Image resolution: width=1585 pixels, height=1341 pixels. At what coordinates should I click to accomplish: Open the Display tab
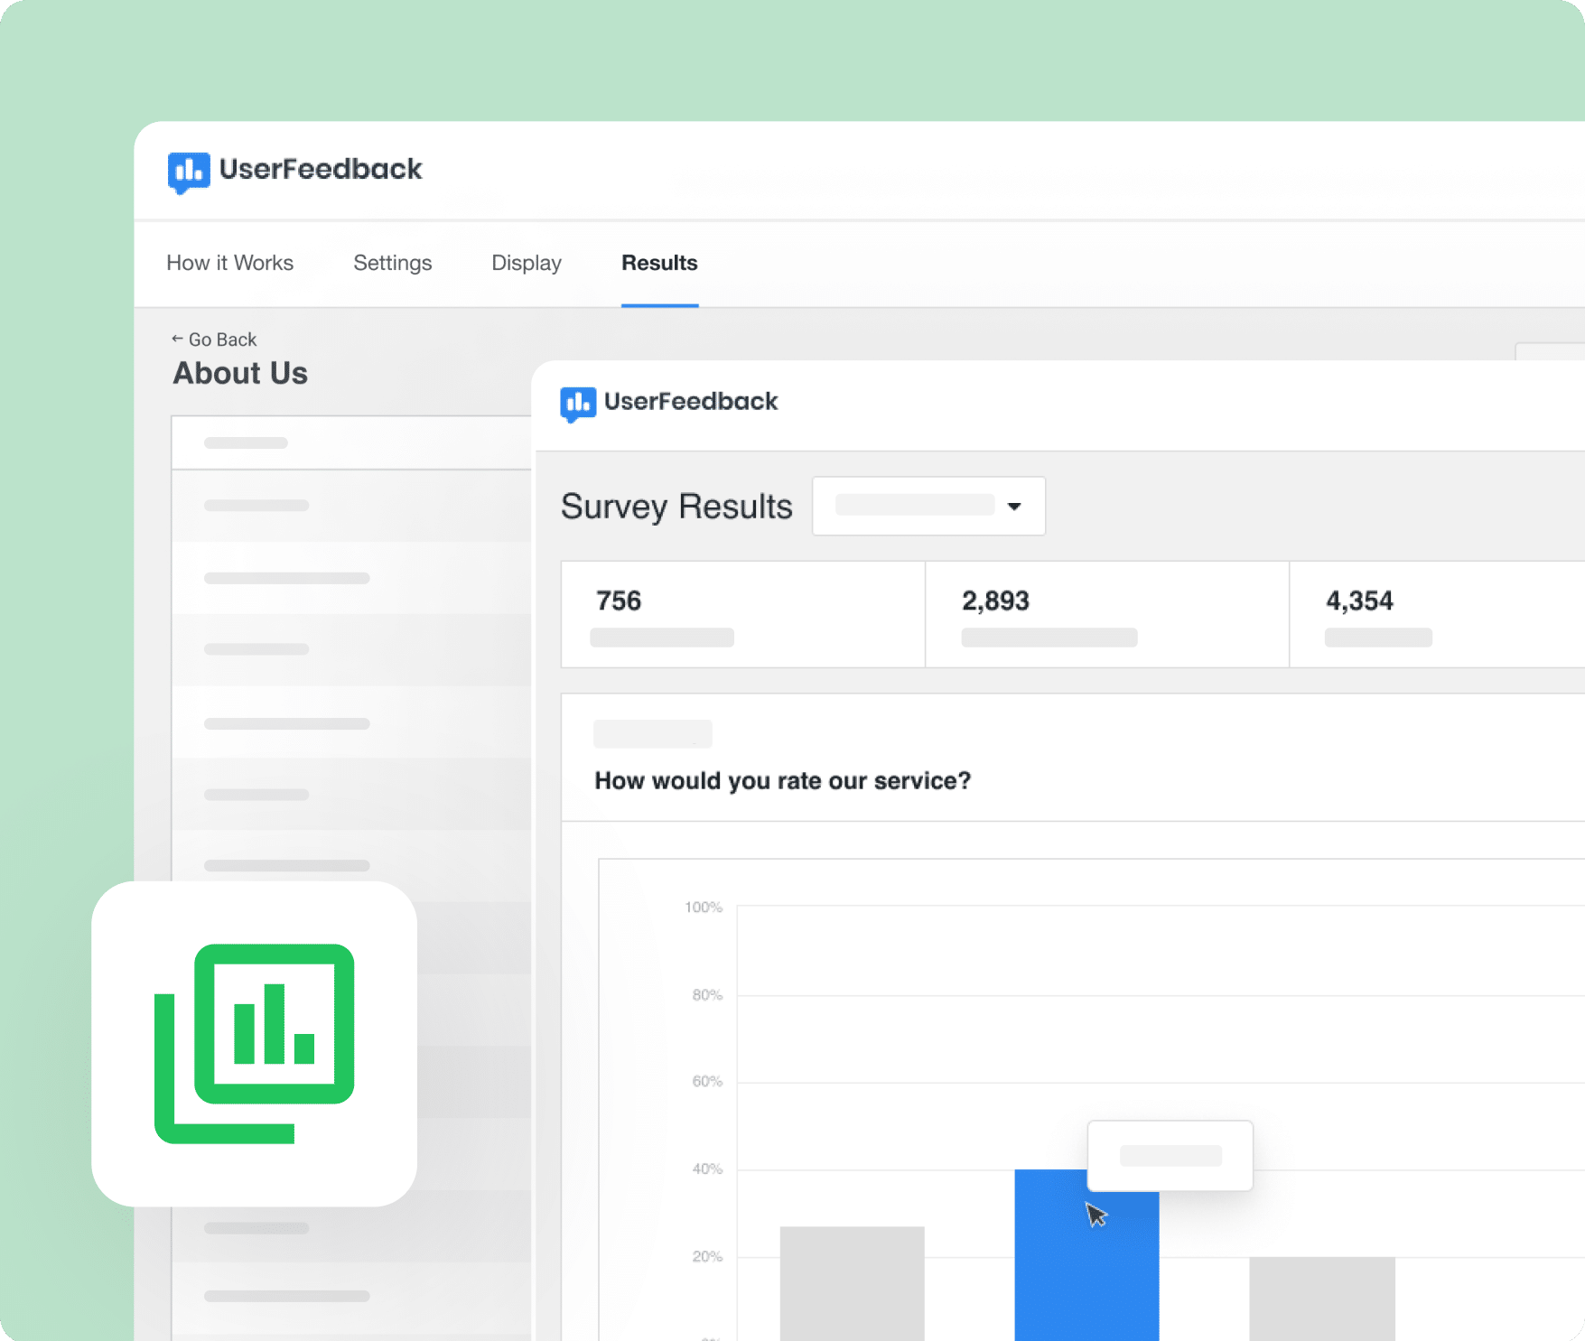point(527,263)
